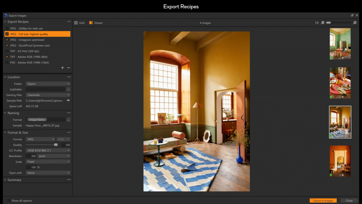Select the last image thumbnail in the filmstrip
The image size is (362, 204).
(340, 161)
